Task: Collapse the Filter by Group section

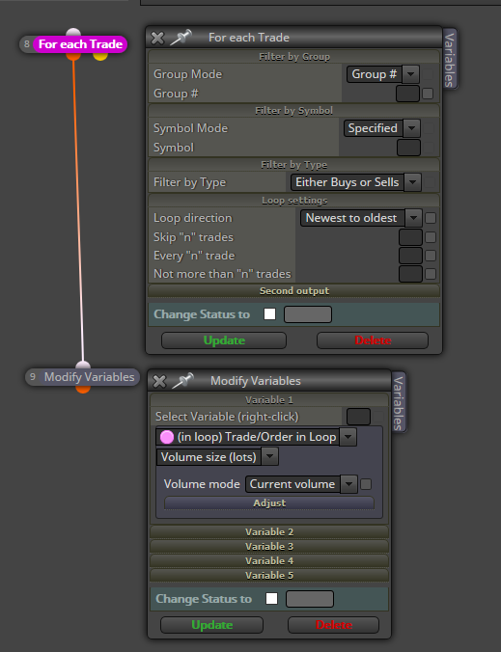Action: click(x=293, y=57)
